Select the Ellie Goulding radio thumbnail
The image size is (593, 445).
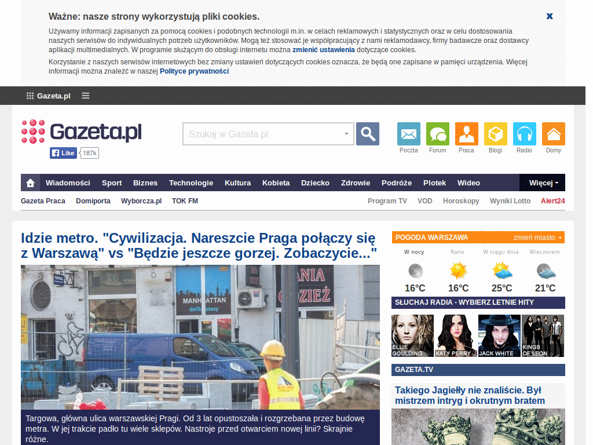click(x=412, y=335)
